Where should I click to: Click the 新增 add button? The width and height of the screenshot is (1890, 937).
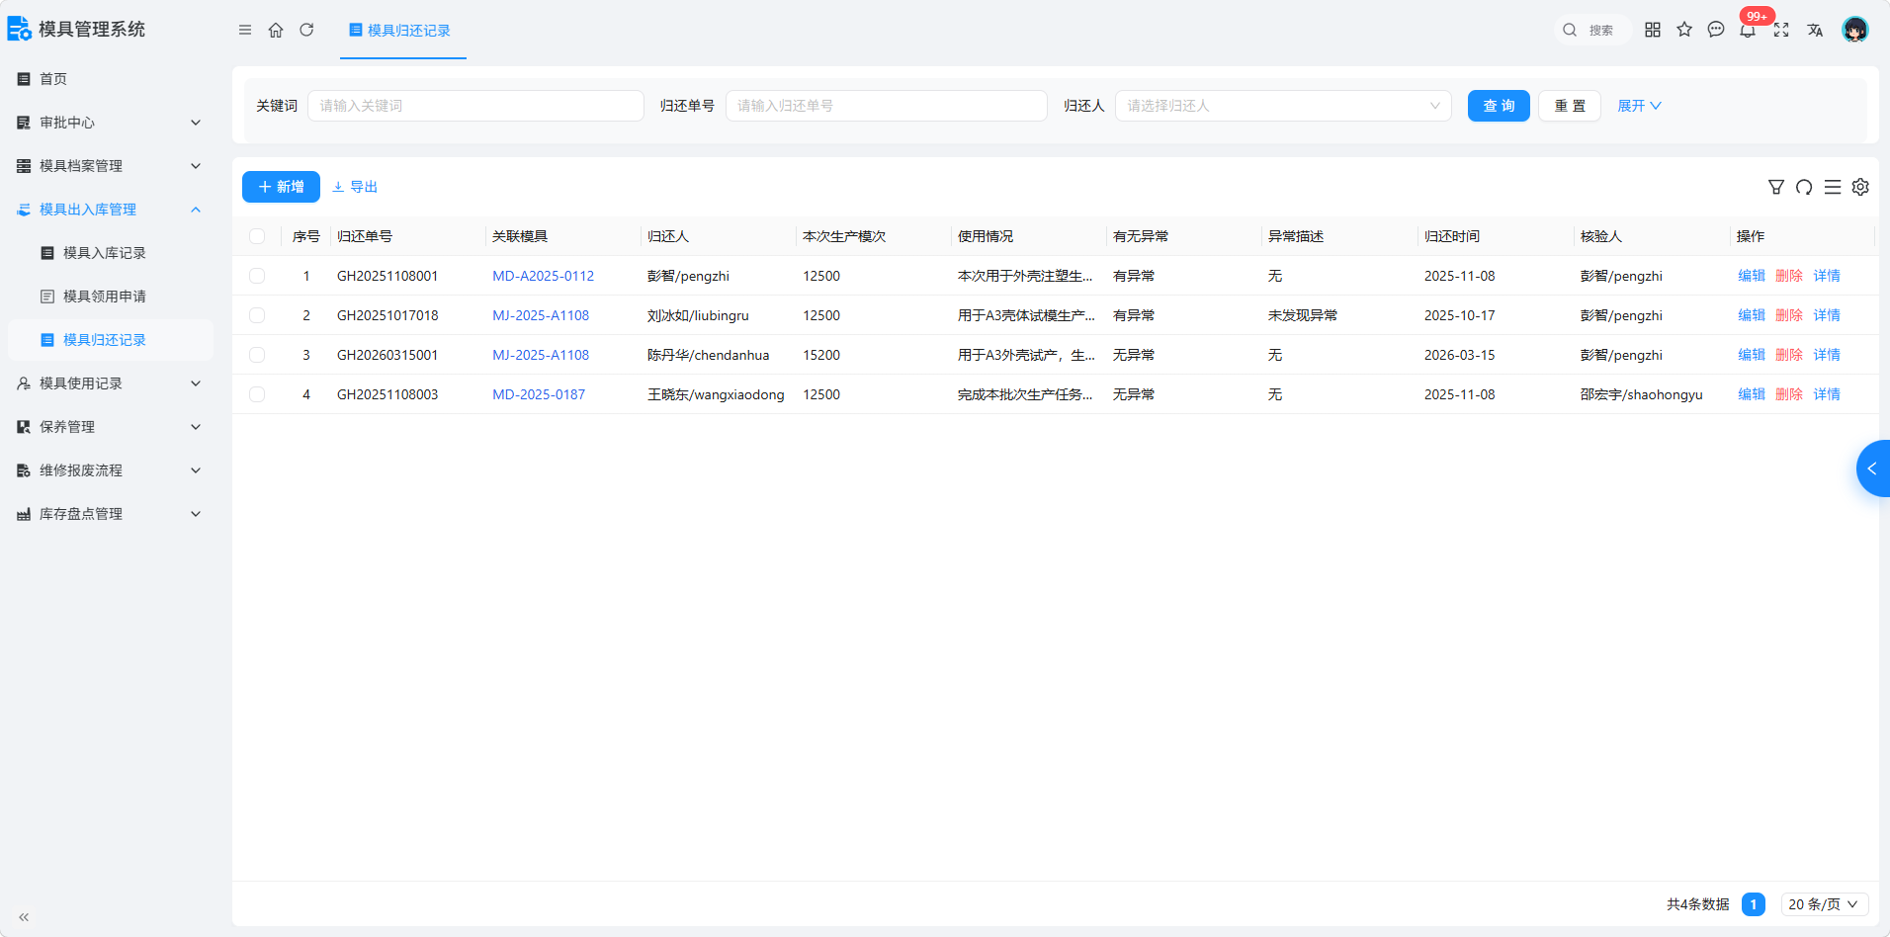[x=281, y=187]
